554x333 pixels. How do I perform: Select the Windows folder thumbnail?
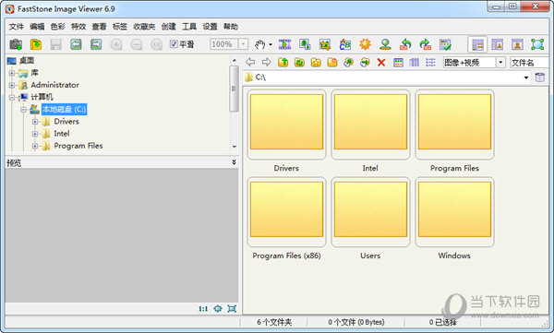(454, 212)
